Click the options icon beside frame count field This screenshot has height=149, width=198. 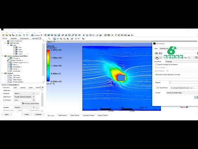[x=196, y=58]
